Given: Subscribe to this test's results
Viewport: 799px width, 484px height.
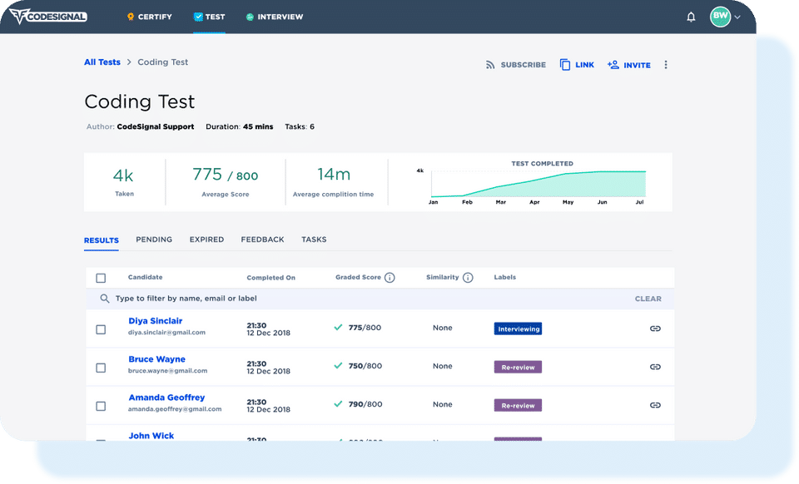Looking at the screenshot, I should click(x=516, y=65).
